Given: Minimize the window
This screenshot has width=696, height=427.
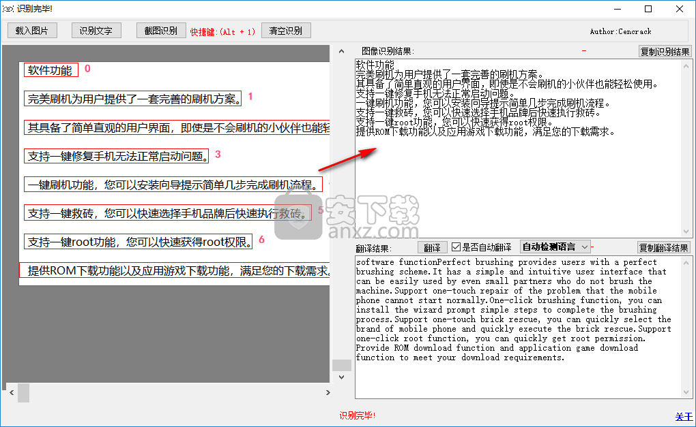Looking at the screenshot, I should click(x=618, y=9).
